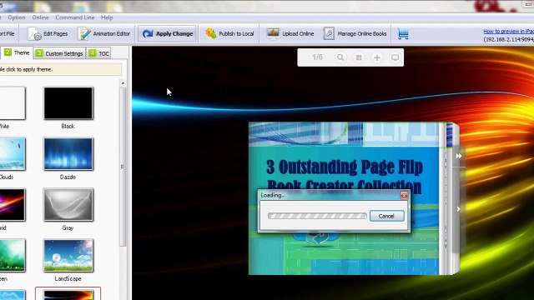Viewport: 534px width, 300px height.
Task: Click the loading progress bar
Action: pos(317,216)
